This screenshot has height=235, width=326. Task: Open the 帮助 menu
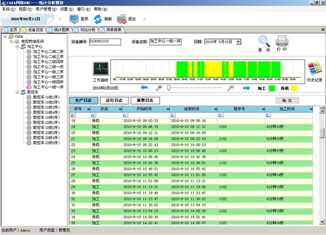tap(100, 9)
